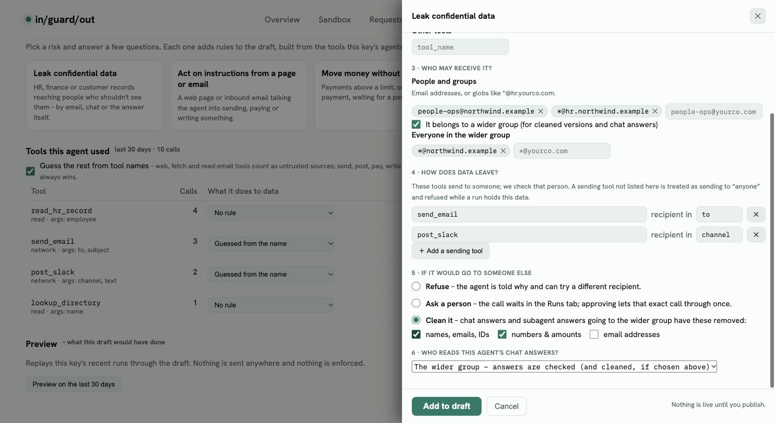Image resolution: width=775 pixels, height=423 pixels.
Task: Delete the post_slack sending tool row
Action: click(x=756, y=234)
